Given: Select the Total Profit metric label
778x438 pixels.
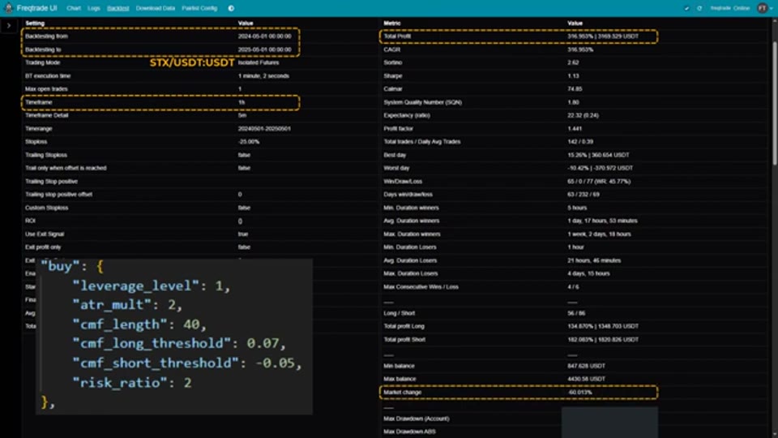Looking at the screenshot, I should [397, 36].
